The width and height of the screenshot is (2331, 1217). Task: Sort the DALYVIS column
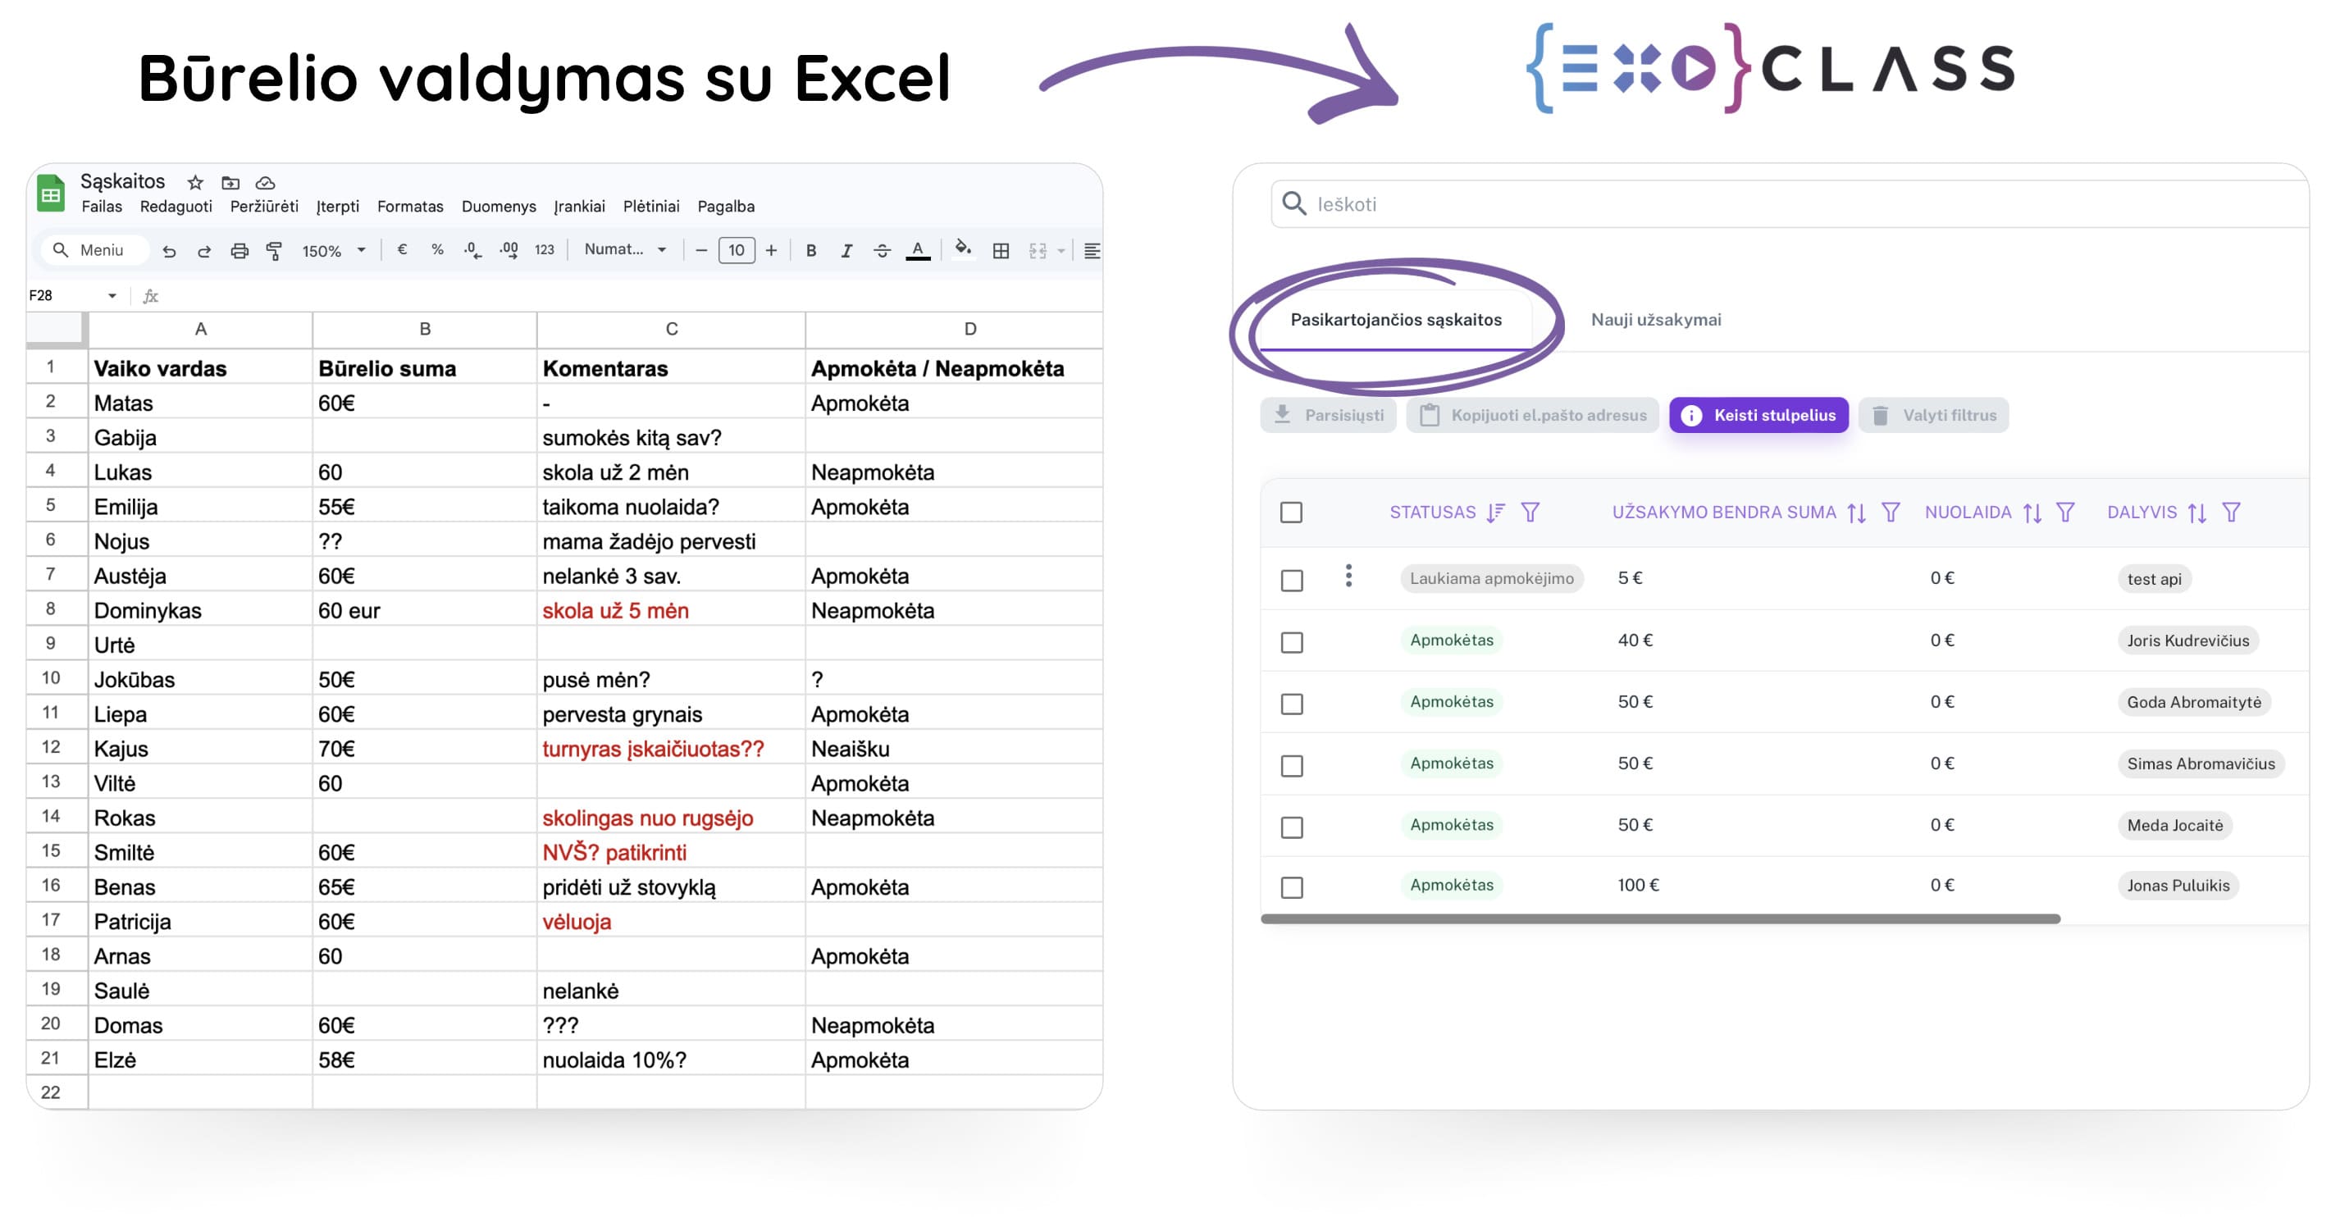coord(2197,513)
